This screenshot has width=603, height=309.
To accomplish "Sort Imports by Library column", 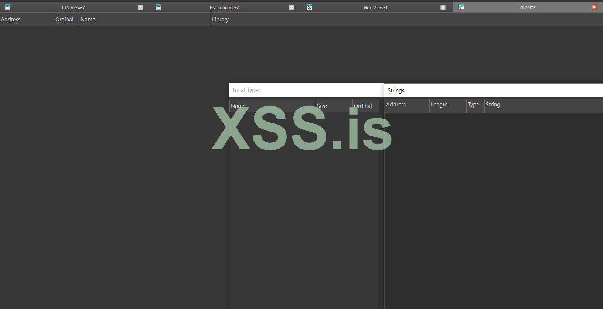I will click(407, 20).
